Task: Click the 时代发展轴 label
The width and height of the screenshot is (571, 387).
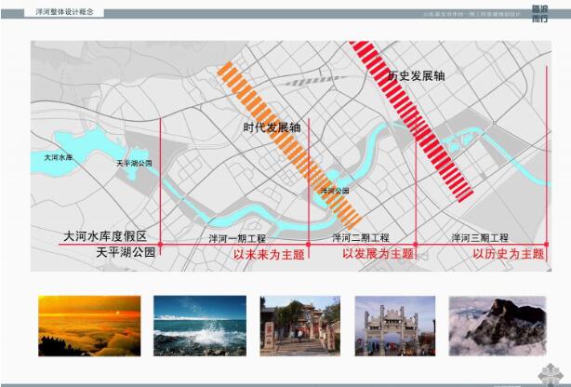Action: 272,127
